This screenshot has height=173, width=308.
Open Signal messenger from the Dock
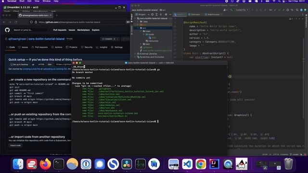point(100,164)
